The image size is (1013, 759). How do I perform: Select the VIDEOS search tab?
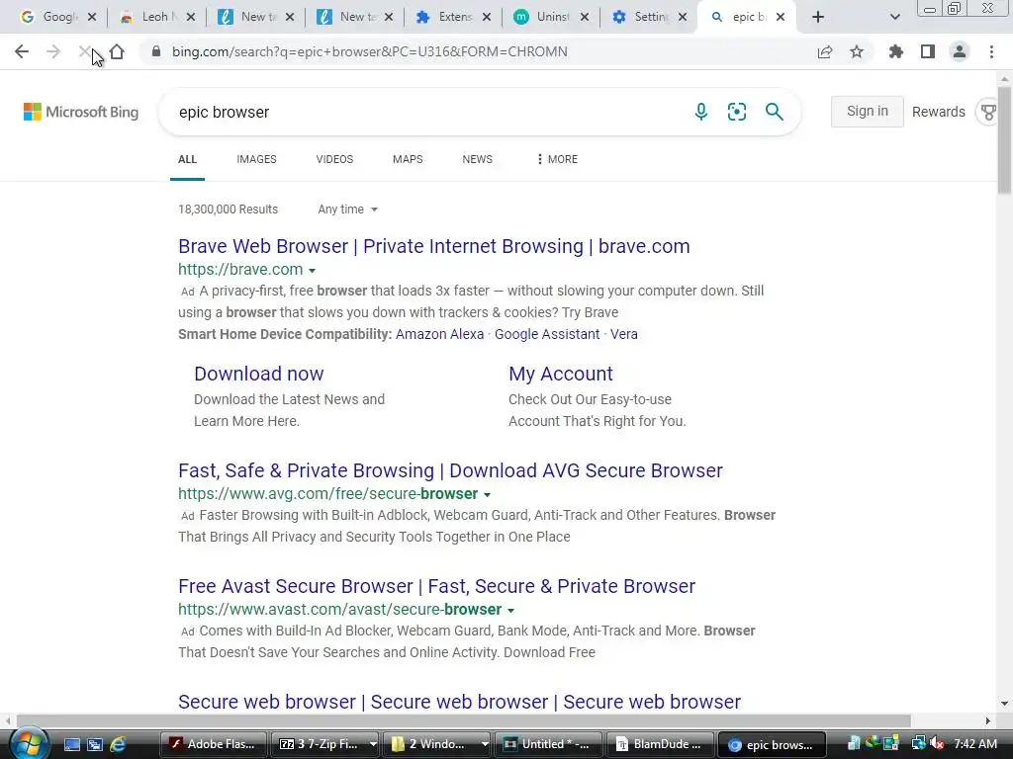coord(334,159)
